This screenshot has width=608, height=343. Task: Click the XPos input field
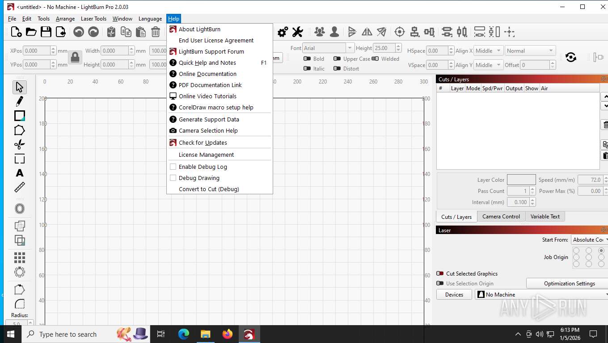pos(37,51)
